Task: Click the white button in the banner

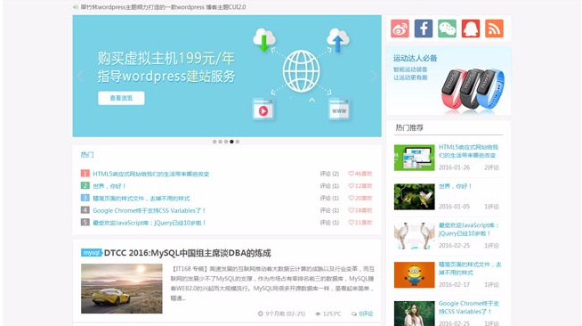Action: click(x=121, y=98)
